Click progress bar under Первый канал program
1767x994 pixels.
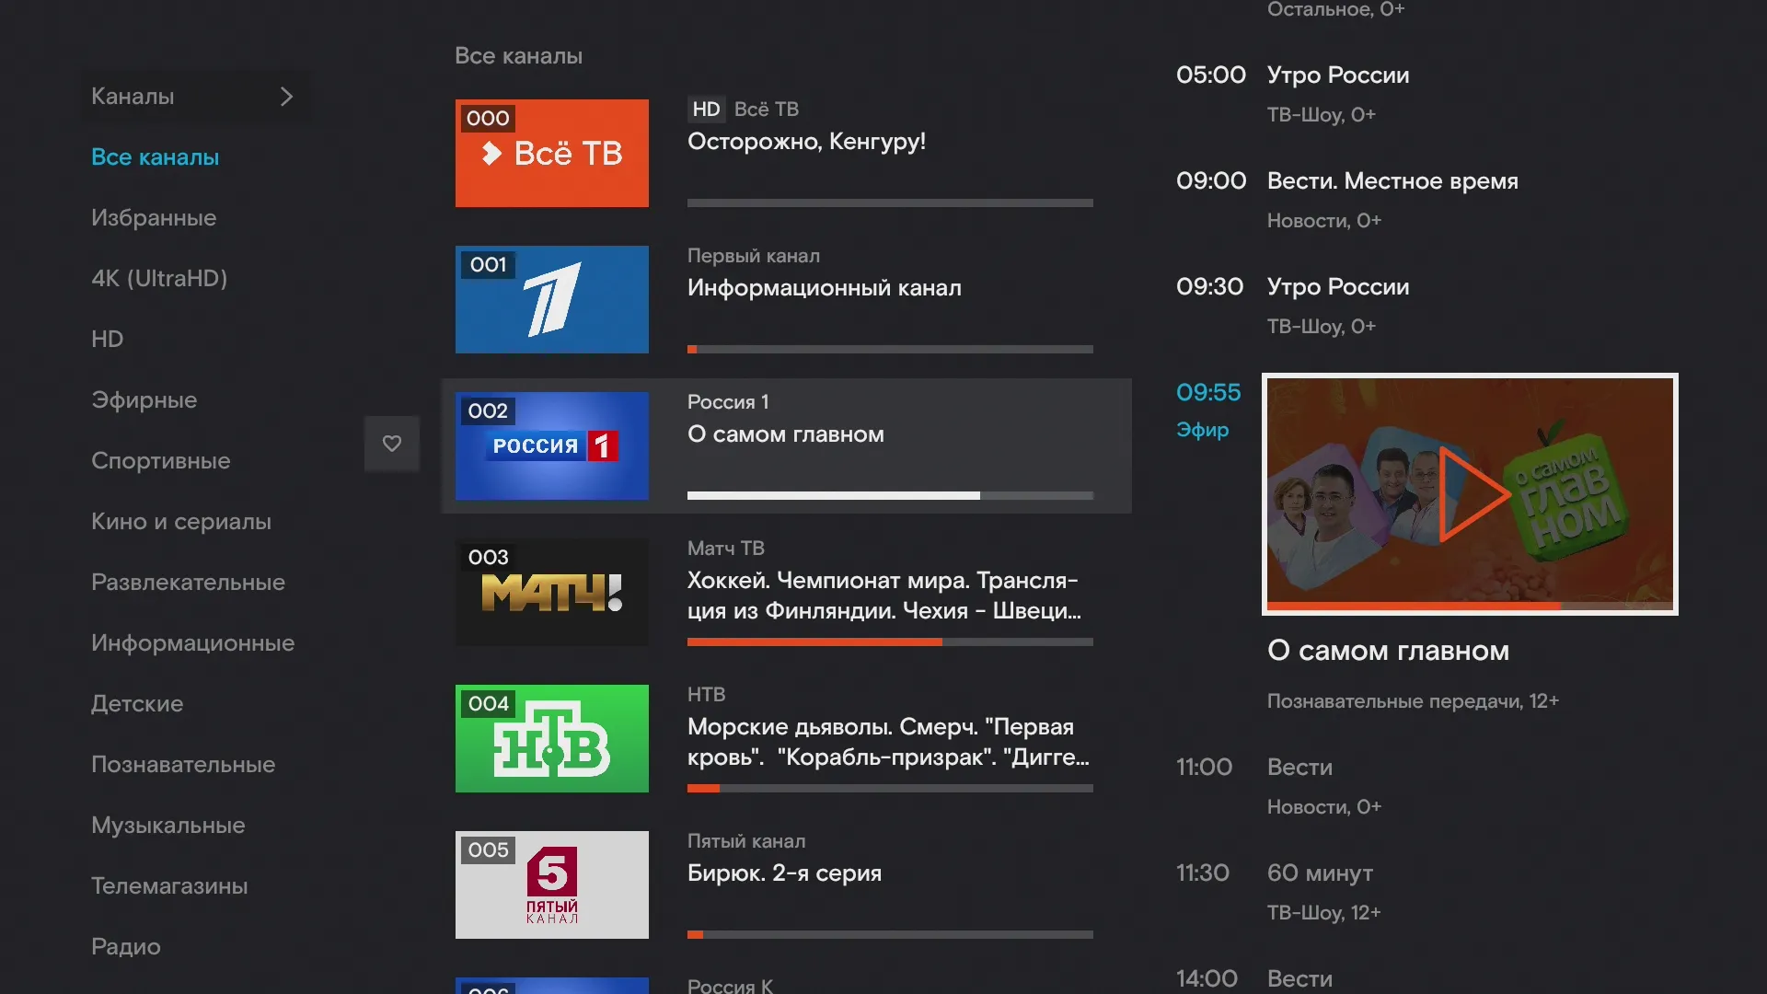click(890, 350)
